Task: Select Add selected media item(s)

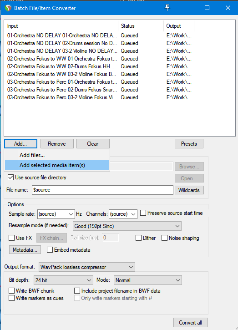Action: [x=57, y=165]
